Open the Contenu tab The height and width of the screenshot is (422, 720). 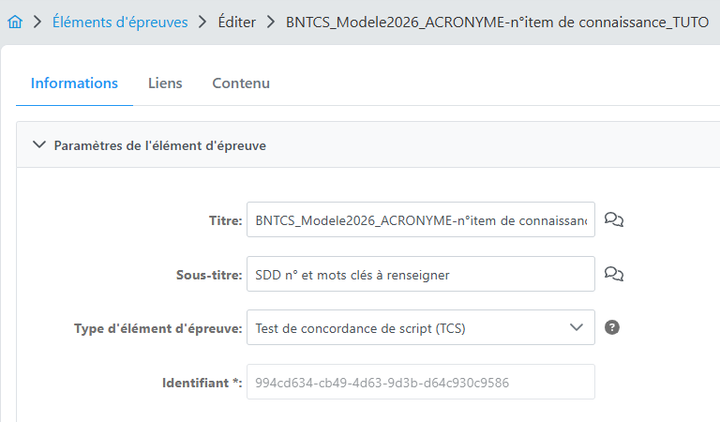[x=241, y=83]
